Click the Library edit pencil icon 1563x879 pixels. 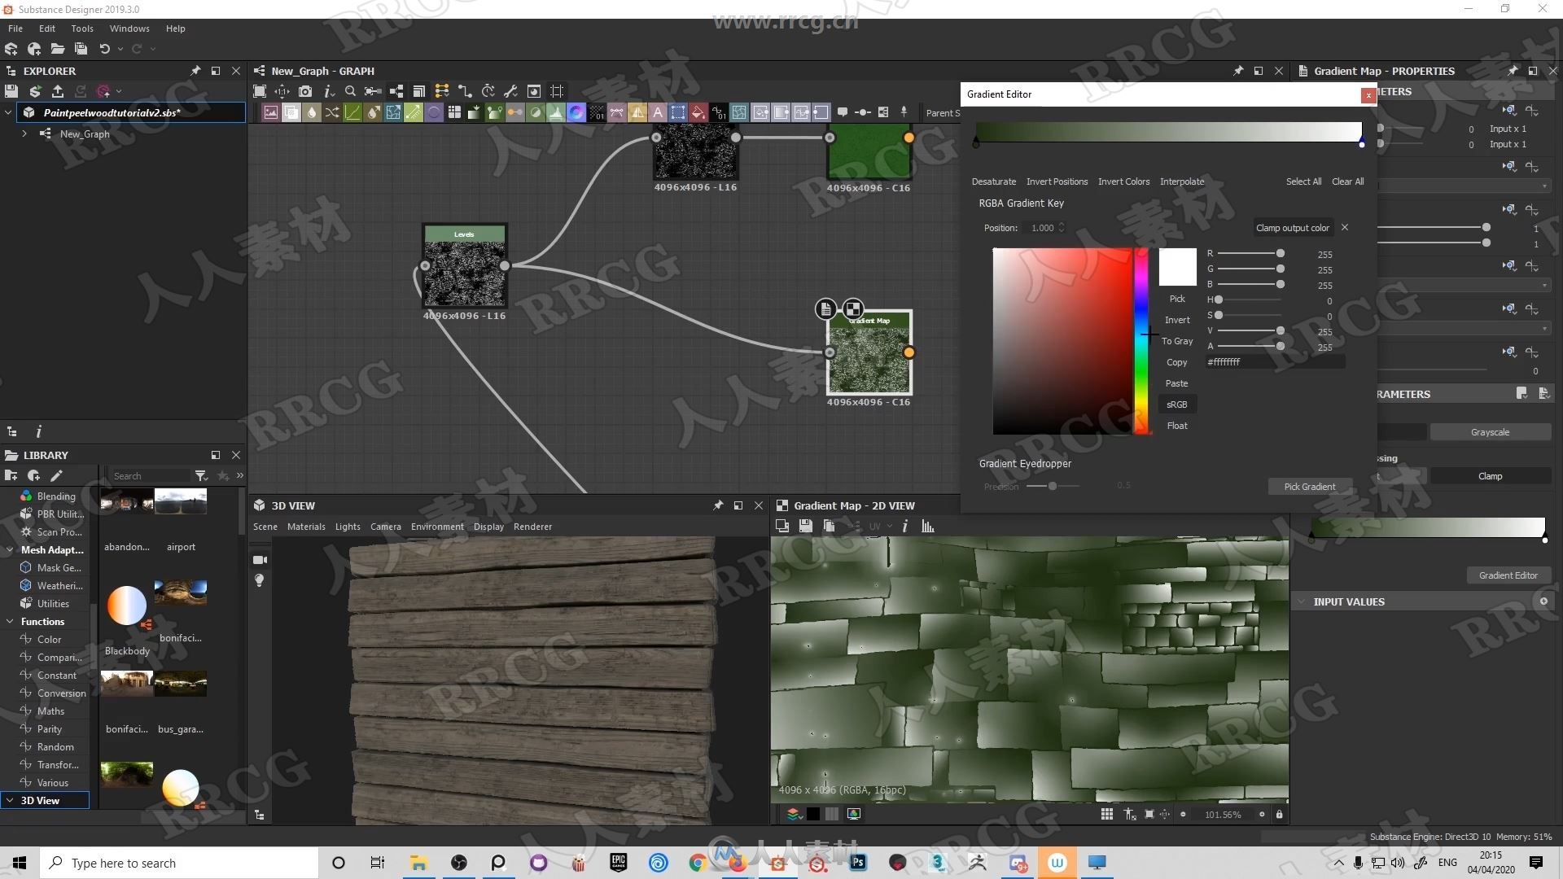tap(56, 475)
